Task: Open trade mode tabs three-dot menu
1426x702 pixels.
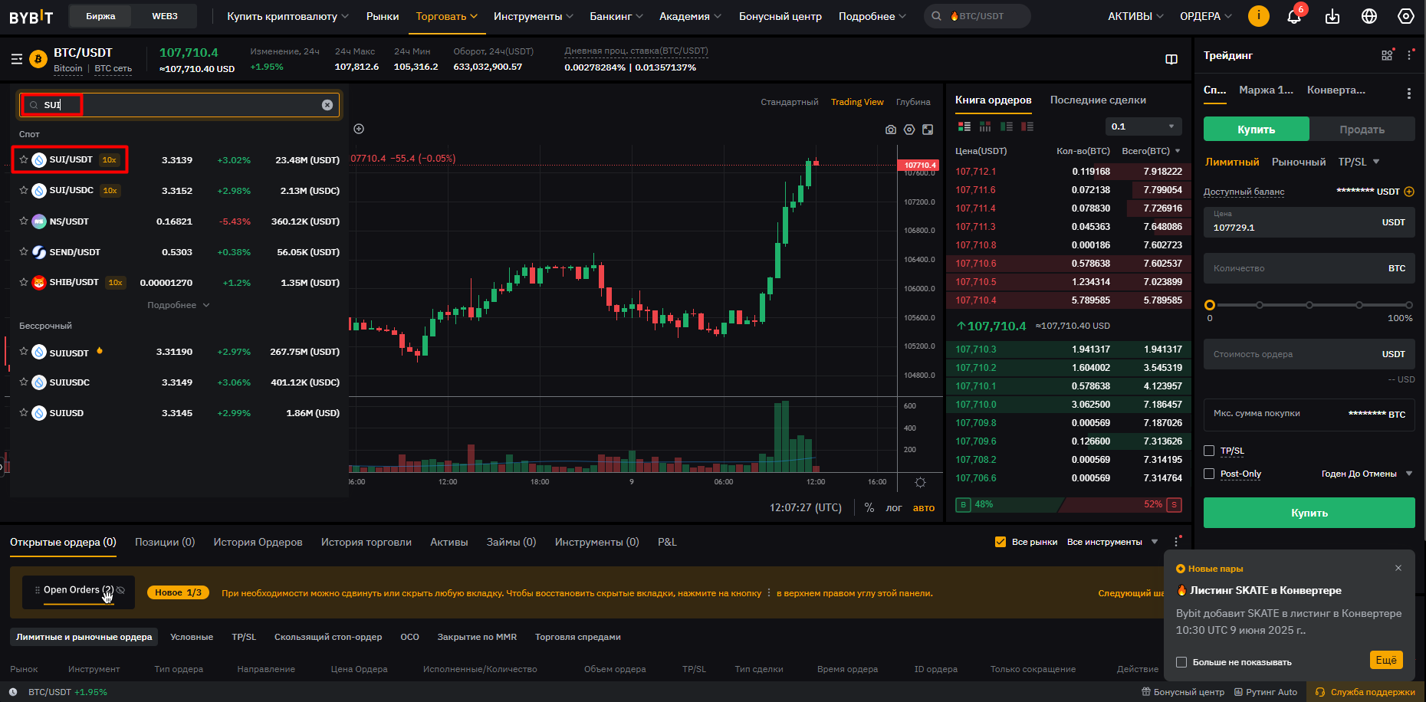Action: [1408, 93]
